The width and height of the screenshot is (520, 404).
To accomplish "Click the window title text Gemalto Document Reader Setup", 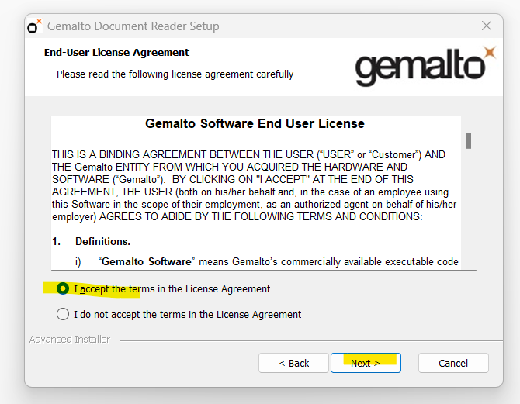I will [x=133, y=26].
